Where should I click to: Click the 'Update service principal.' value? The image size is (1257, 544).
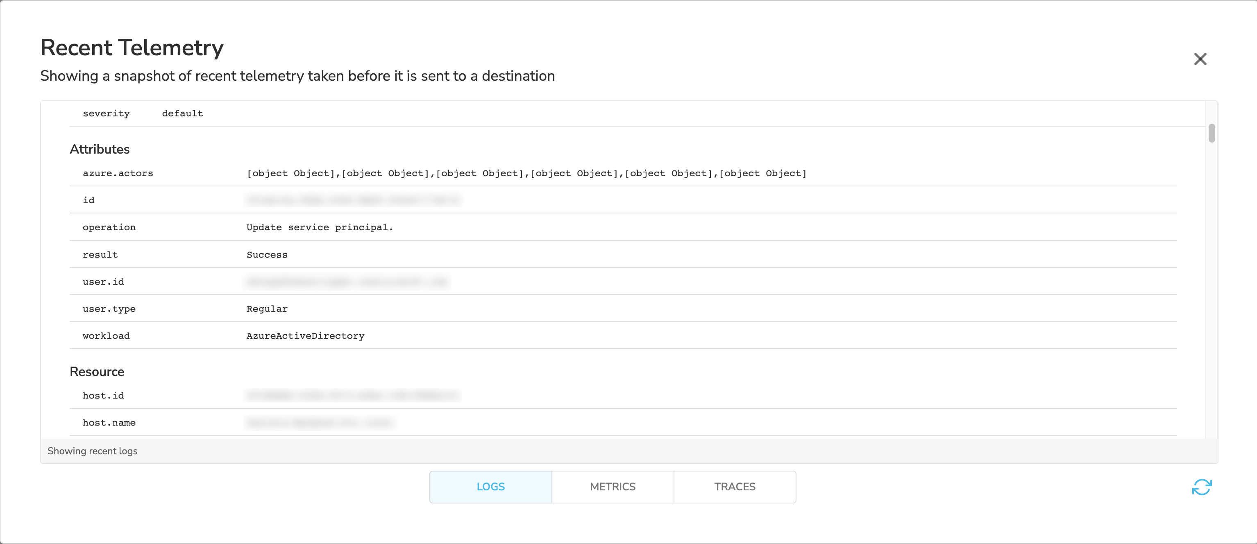[x=320, y=227]
